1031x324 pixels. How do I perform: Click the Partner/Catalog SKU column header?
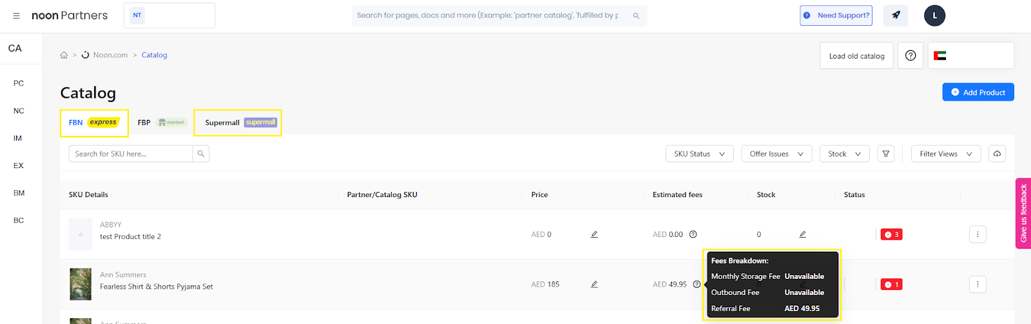coord(382,195)
